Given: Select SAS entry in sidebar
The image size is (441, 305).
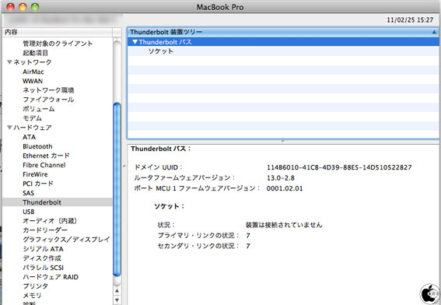Looking at the screenshot, I should (x=29, y=193).
